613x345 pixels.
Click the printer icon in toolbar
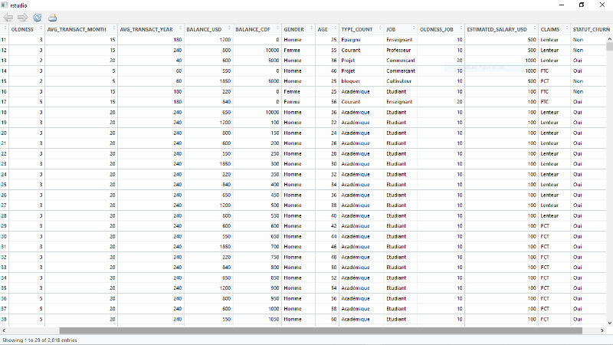[52, 17]
